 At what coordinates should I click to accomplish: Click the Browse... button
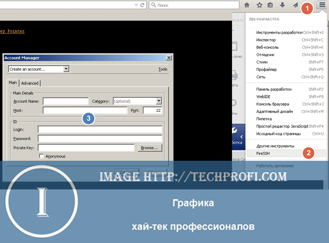click(x=150, y=148)
